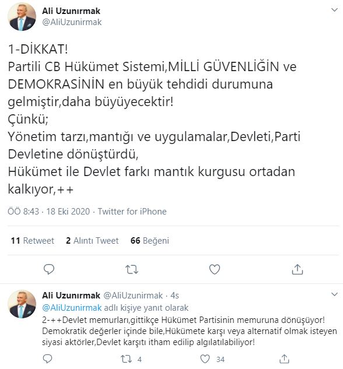343x369 pixels.
Task: View the 2 Alıntı Tweet list
Action: pyautogui.click(x=92, y=241)
